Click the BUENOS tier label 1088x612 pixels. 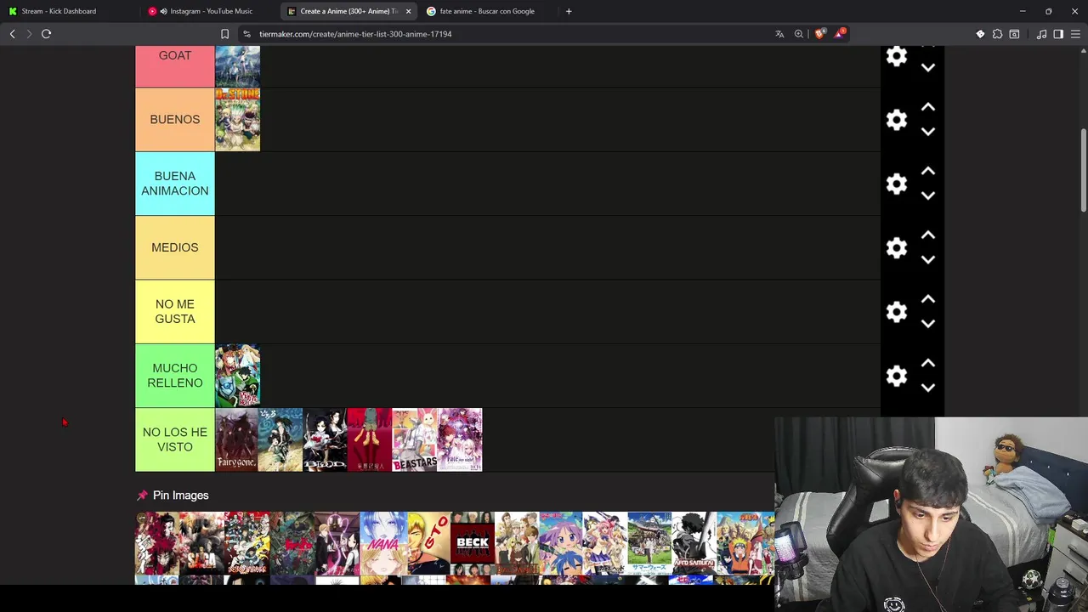[175, 120]
